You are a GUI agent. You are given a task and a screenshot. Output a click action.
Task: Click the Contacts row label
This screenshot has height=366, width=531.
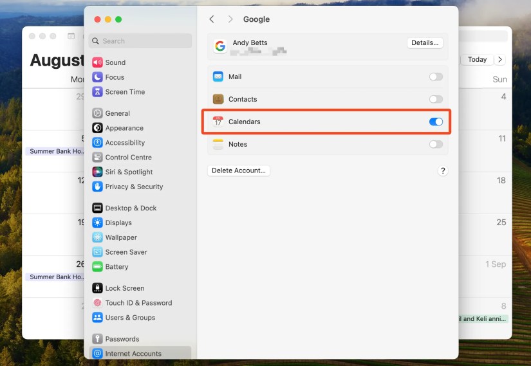tap(243, 99)
